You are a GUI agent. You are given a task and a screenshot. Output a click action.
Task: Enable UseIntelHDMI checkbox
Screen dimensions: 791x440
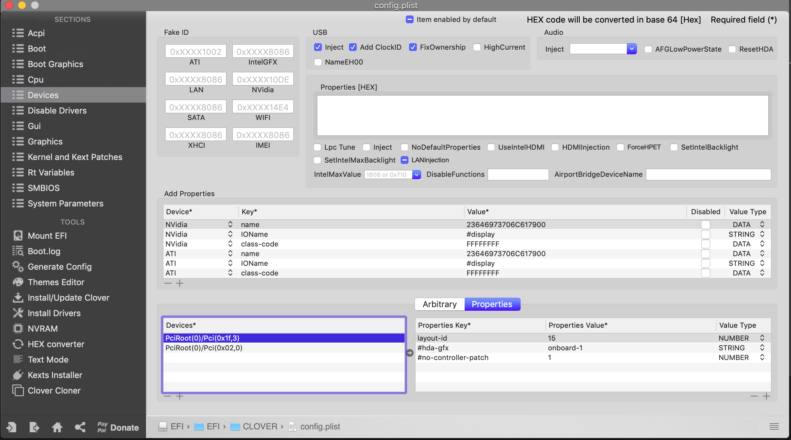coord(491,147)
